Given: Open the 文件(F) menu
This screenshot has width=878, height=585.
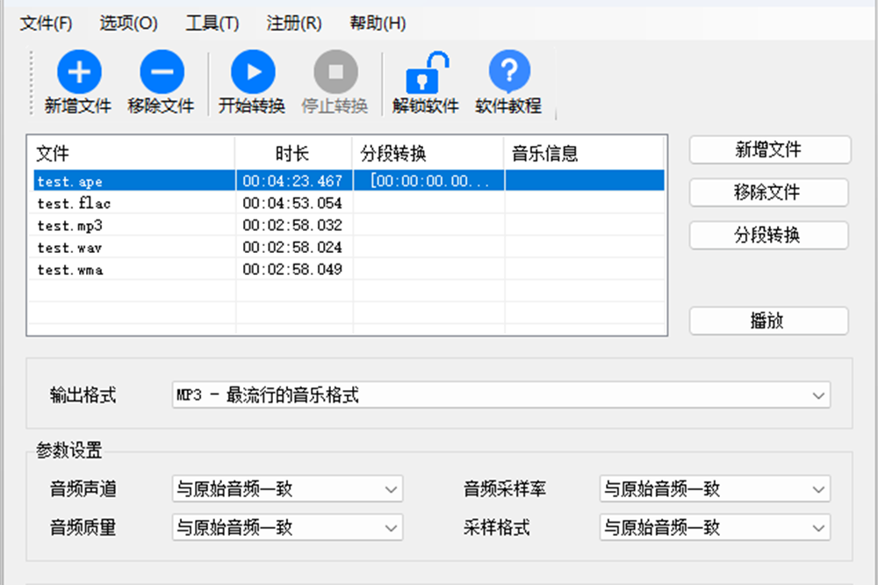Looking at the screenshot, I should tap(47, 24).
